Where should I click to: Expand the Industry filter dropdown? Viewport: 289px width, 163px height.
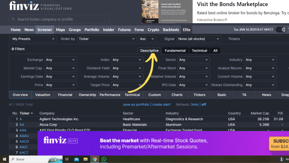(x=260, y=60)
